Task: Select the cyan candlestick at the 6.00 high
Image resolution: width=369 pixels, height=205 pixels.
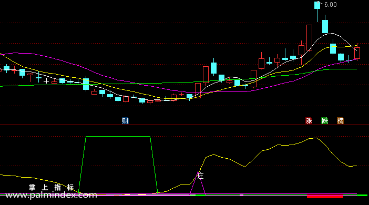Action: point(317,11)
